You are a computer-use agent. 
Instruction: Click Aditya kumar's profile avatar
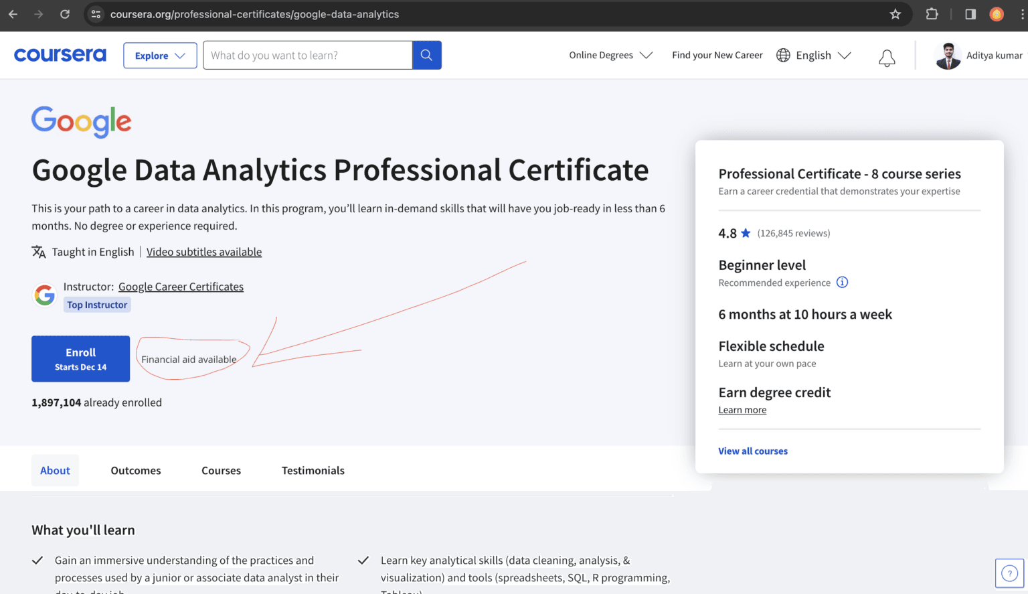click(948, 56)
